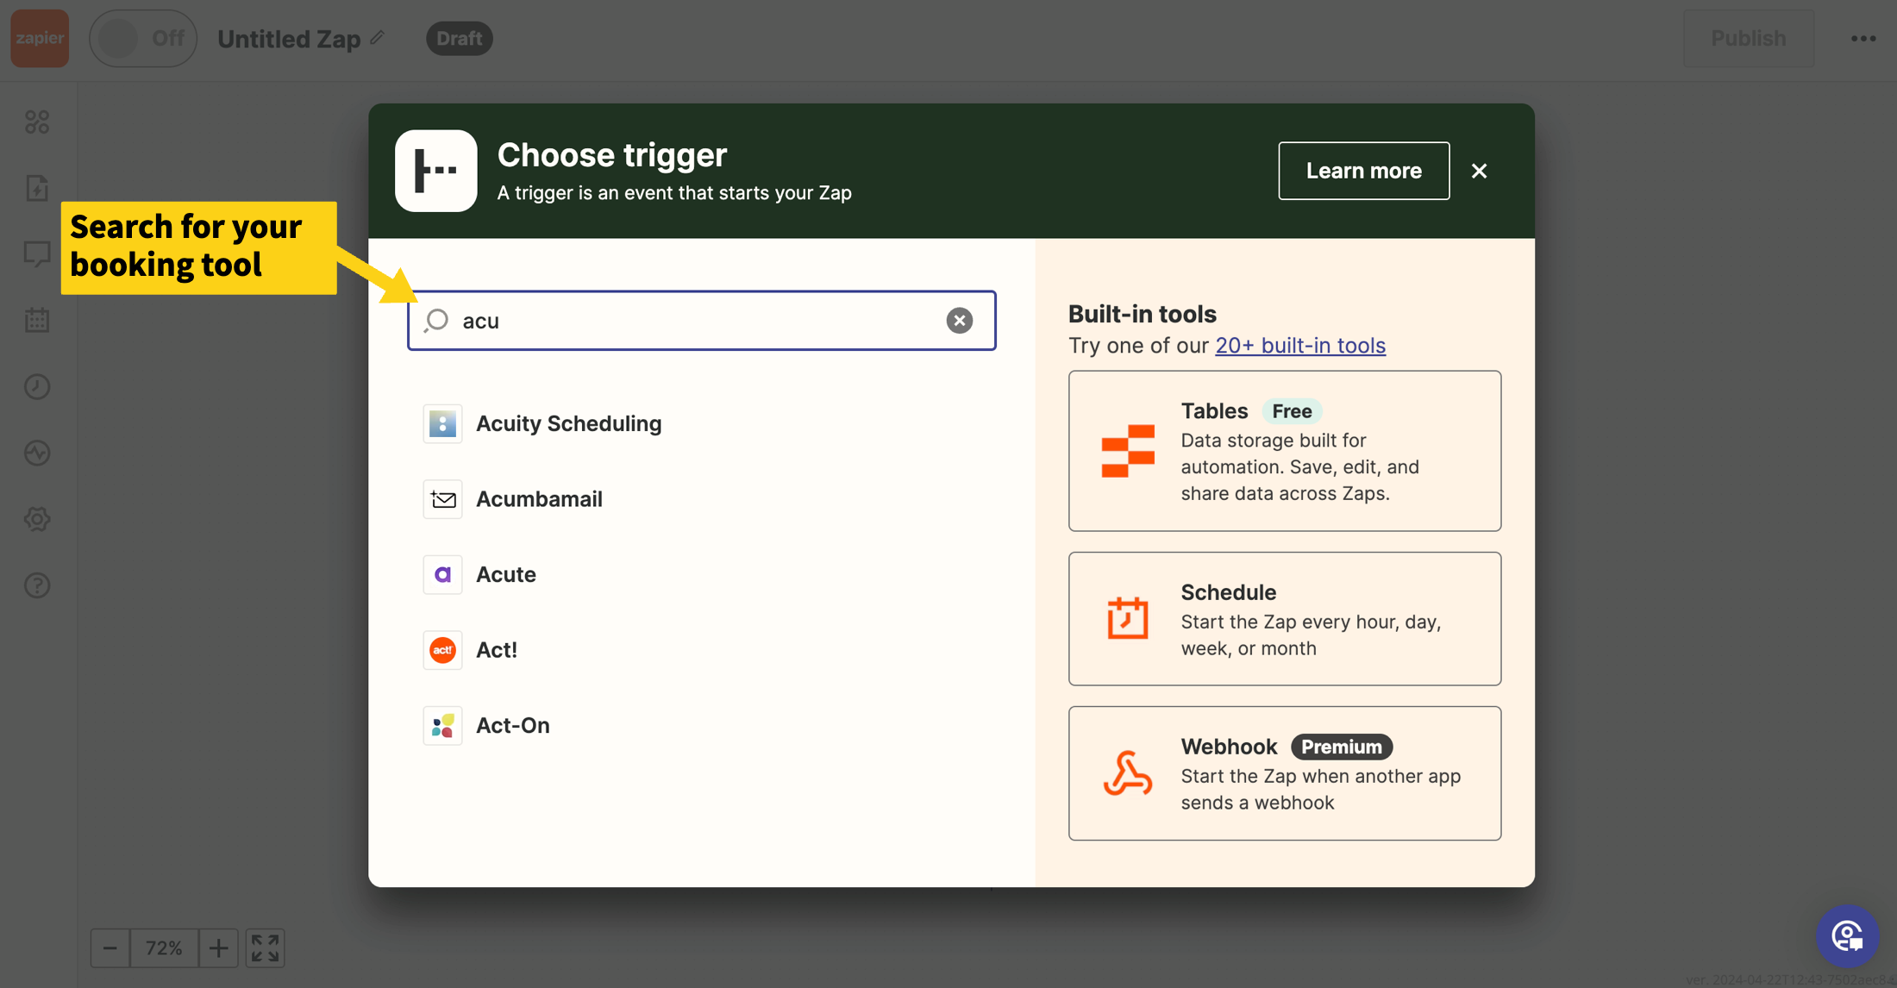The width and height of the screenshot is (1897, 988).
Task: Zoom out with the minus button
Action: point(110,948)
